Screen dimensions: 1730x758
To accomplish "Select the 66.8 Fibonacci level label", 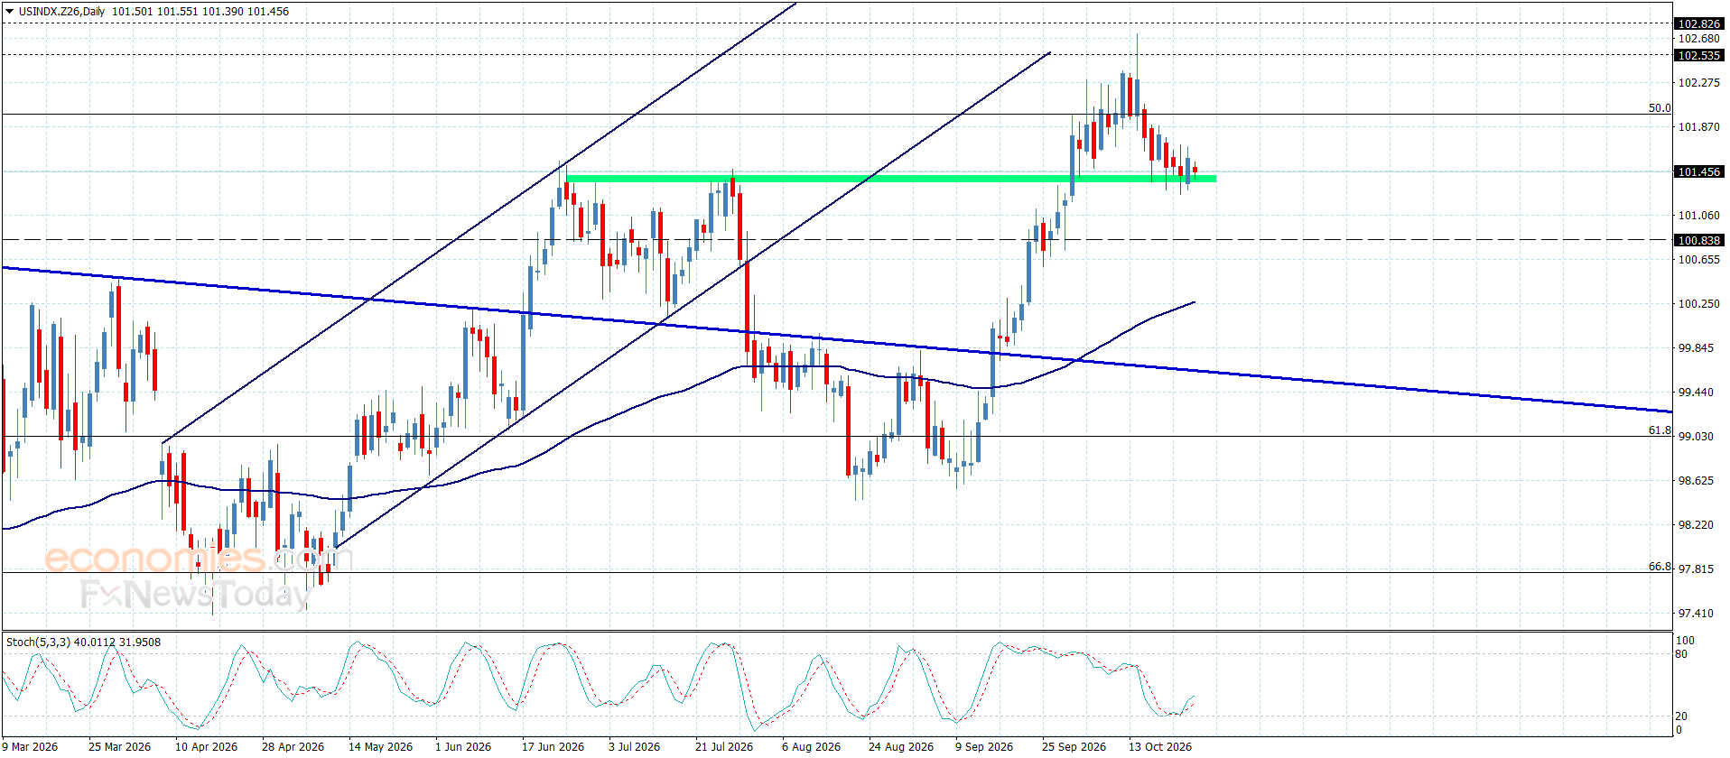I will pos(1660,567).
